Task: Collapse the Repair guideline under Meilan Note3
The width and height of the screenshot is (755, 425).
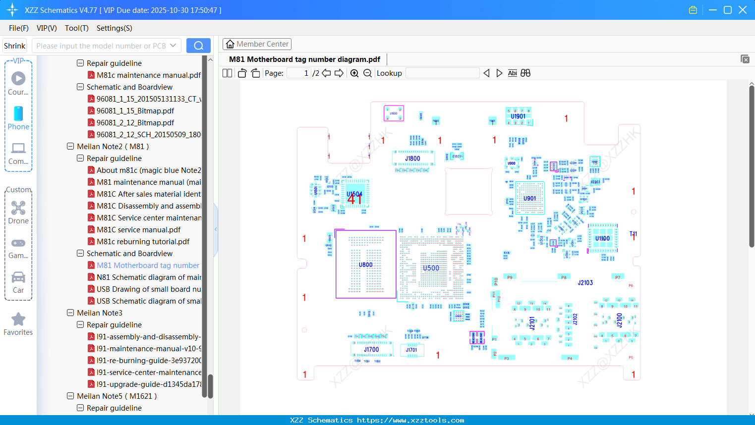Action: tap(80, 324)
